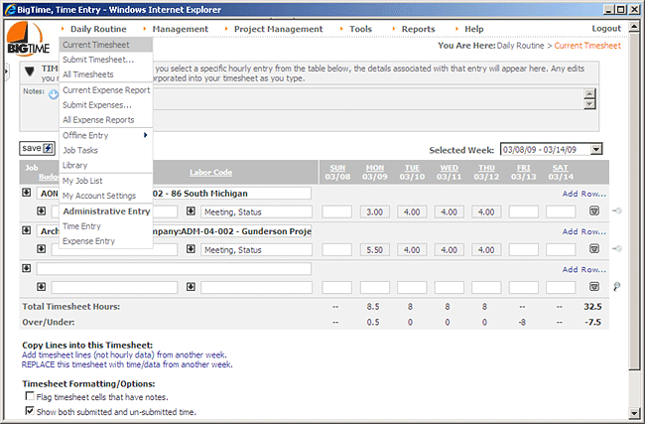Click the FRI 03/13 column header

click(524, 172)
